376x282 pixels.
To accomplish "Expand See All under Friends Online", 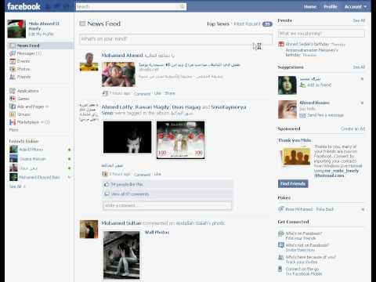I will point(17,186).
